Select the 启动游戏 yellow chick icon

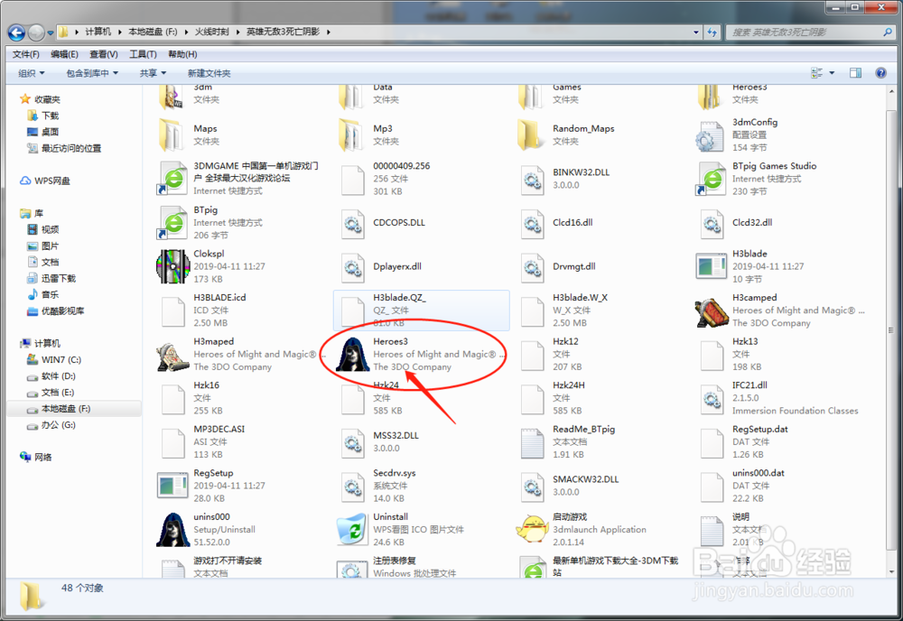tap(532, 530)
